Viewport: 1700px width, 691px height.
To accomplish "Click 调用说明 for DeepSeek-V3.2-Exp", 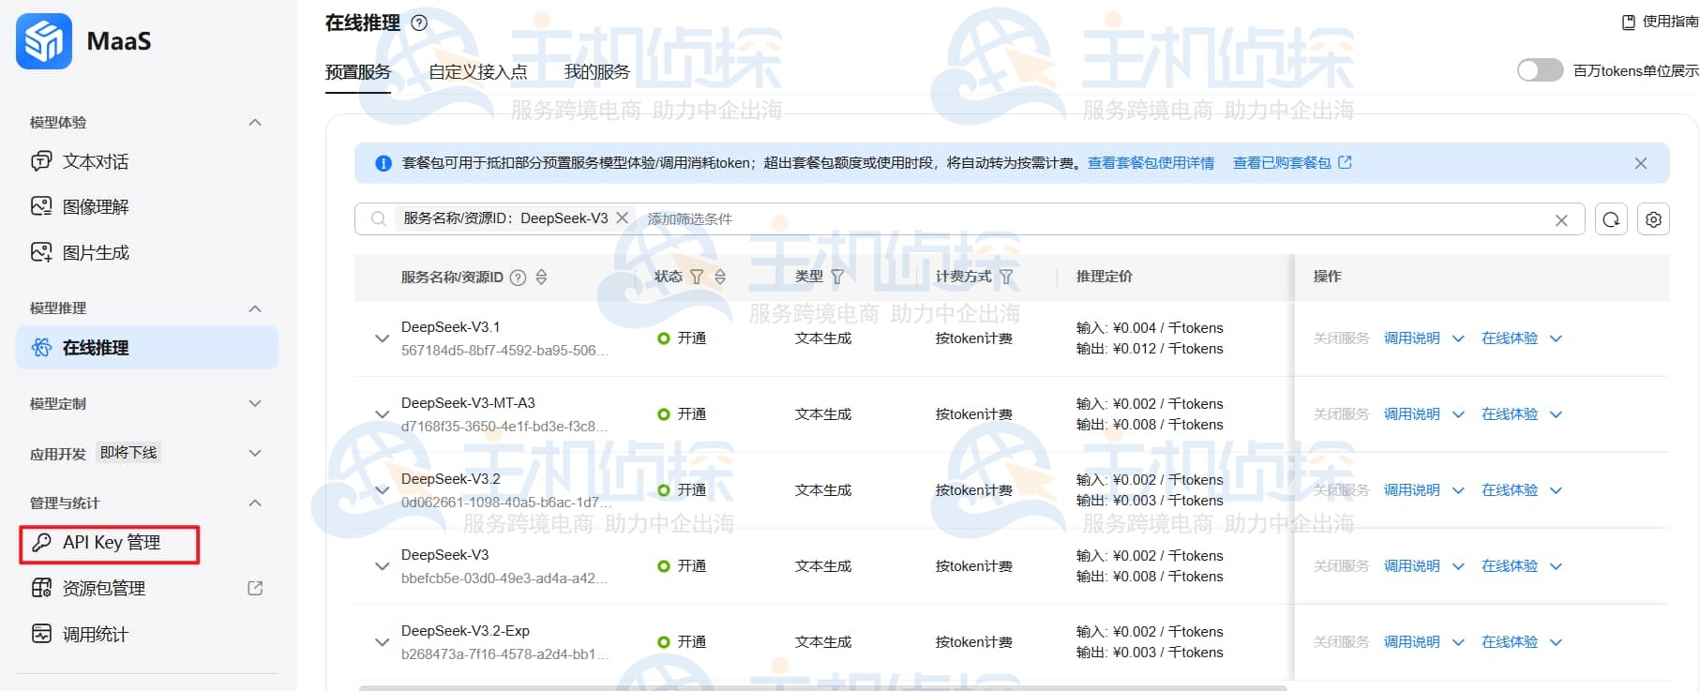I will [x=1411, y=642].
